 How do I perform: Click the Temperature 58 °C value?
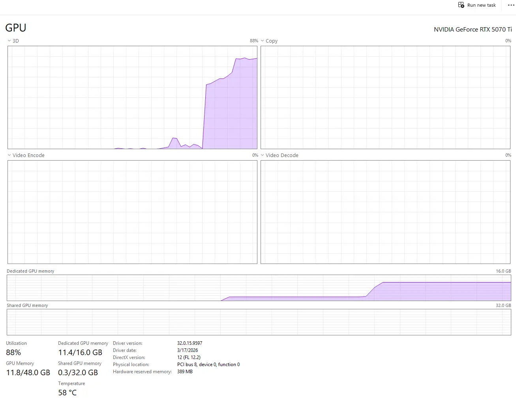67,393
